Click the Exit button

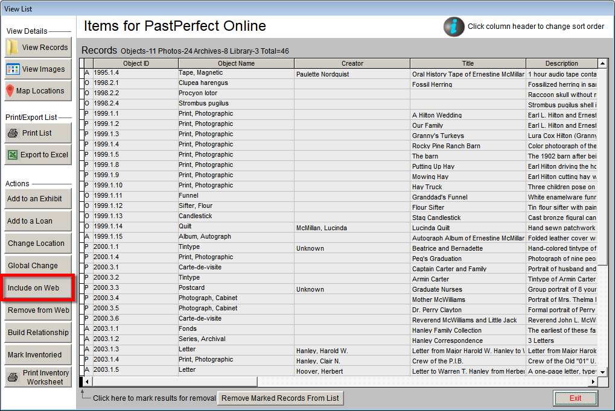pyautogui.click(x=575, y=398)
